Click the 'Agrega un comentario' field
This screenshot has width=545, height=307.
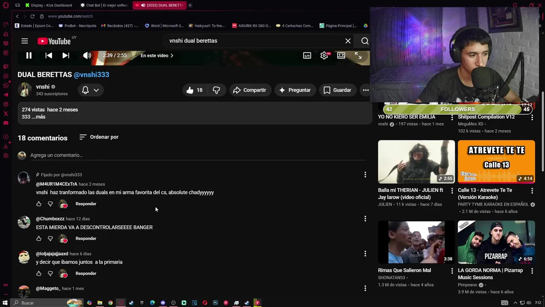coord(198,155)
